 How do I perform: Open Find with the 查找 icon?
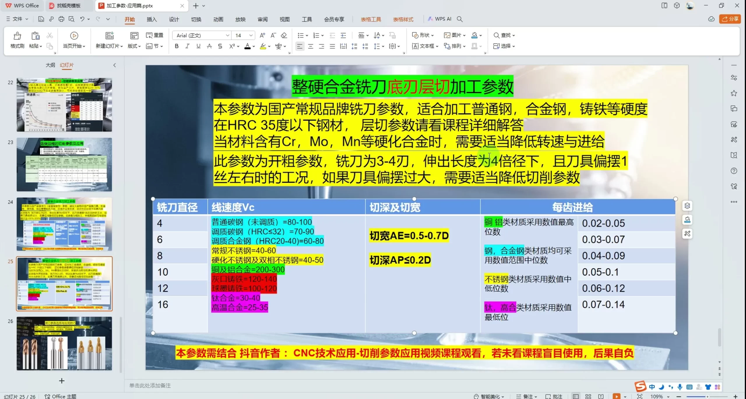[504, 35]
